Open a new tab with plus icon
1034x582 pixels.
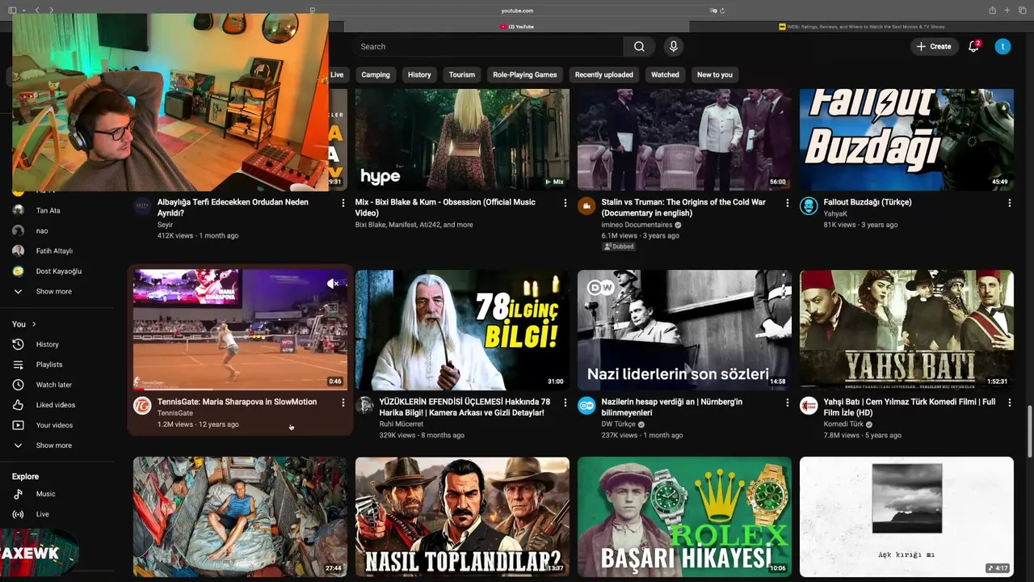(x=1007, y=11)
